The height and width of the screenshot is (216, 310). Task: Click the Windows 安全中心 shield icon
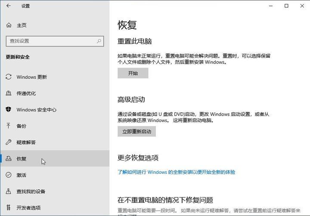click(x=9, y=110)
